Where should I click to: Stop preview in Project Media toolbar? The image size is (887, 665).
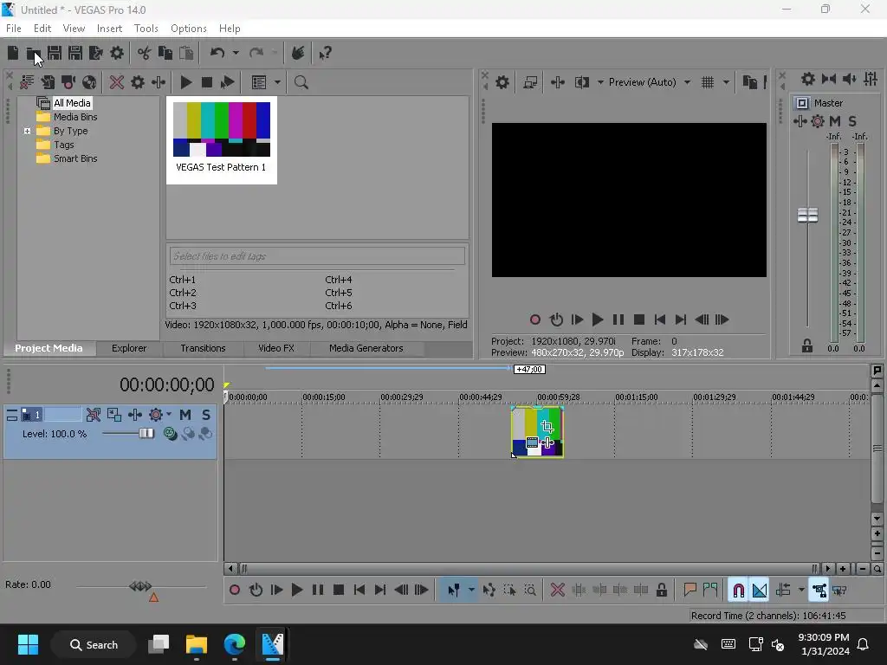tap(207, 82)
